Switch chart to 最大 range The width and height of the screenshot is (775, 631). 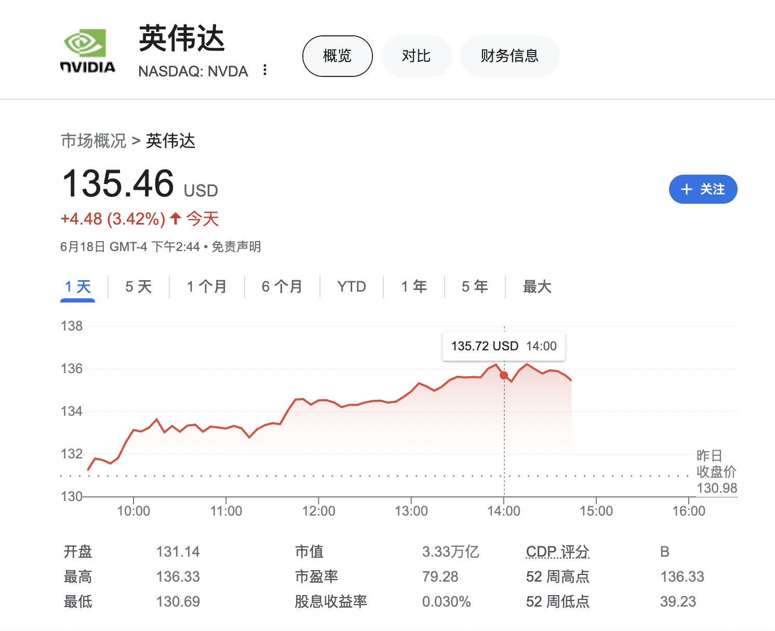pos(537,286)
